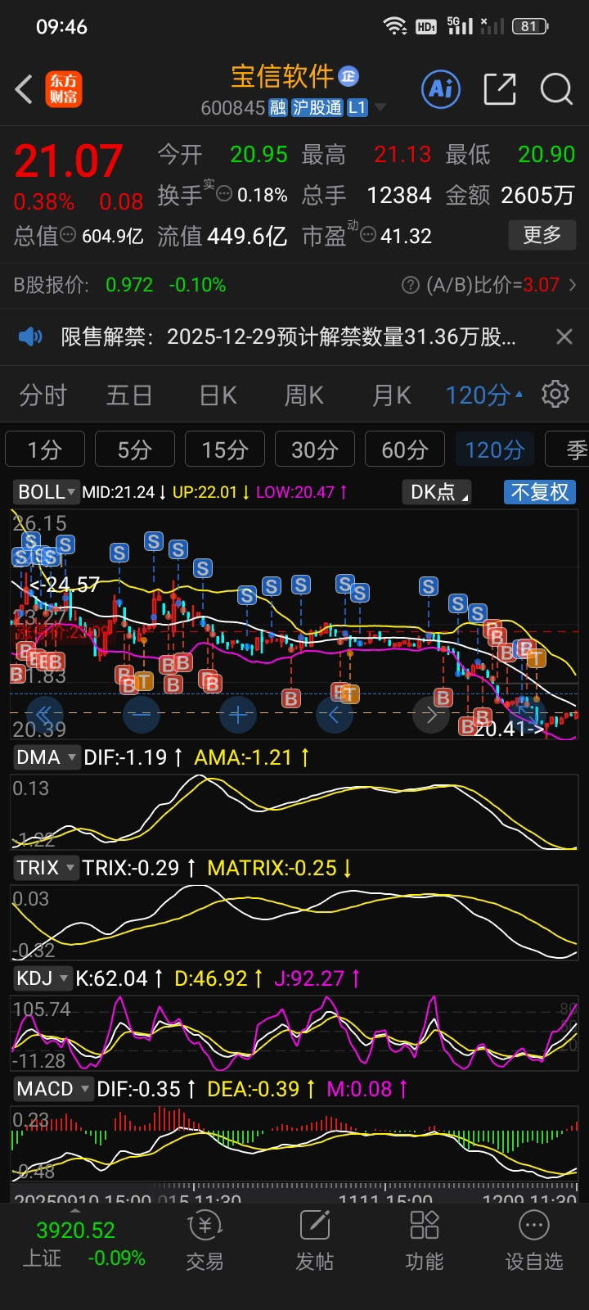
Task: Open the MACD indicator dropdown
Action: click(x=52, y=1089)
